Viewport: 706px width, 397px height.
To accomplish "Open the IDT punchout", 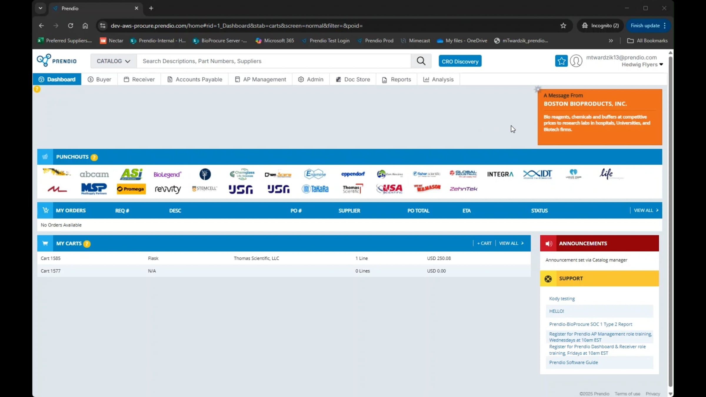I will pyautogui.click(x=537, y=174).
